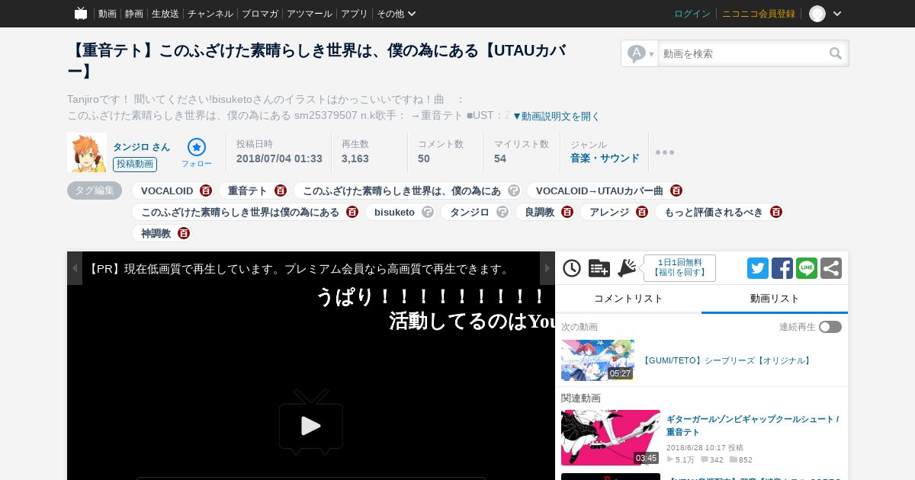
Task: Open dictionary icon beside 良調教 tag
Action: tap(567, 212)
